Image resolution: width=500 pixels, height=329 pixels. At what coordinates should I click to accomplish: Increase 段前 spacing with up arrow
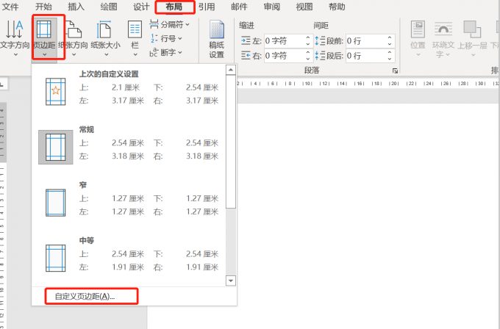coord(390,38)
